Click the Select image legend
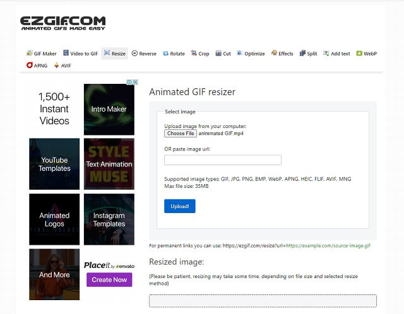This screenshot has width=404, height=314. pyautogui.click(x=180, y=112)
